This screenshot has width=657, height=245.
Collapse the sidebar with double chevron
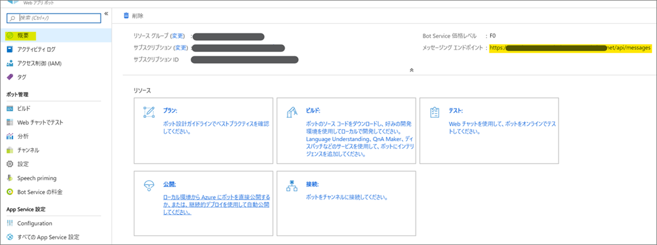coord(106,14)
